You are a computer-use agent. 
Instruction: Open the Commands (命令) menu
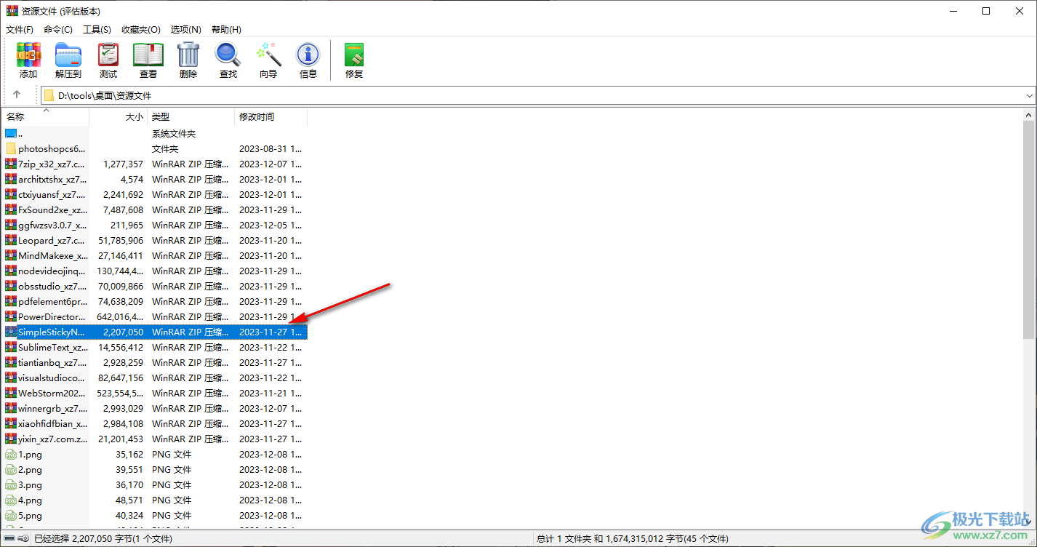[x=58, y=29]
